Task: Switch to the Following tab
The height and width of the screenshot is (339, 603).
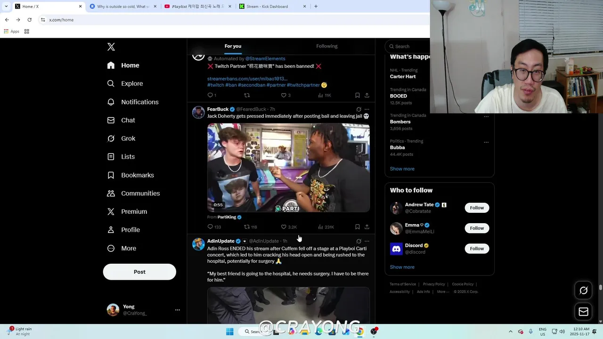Action: (327, 46)
